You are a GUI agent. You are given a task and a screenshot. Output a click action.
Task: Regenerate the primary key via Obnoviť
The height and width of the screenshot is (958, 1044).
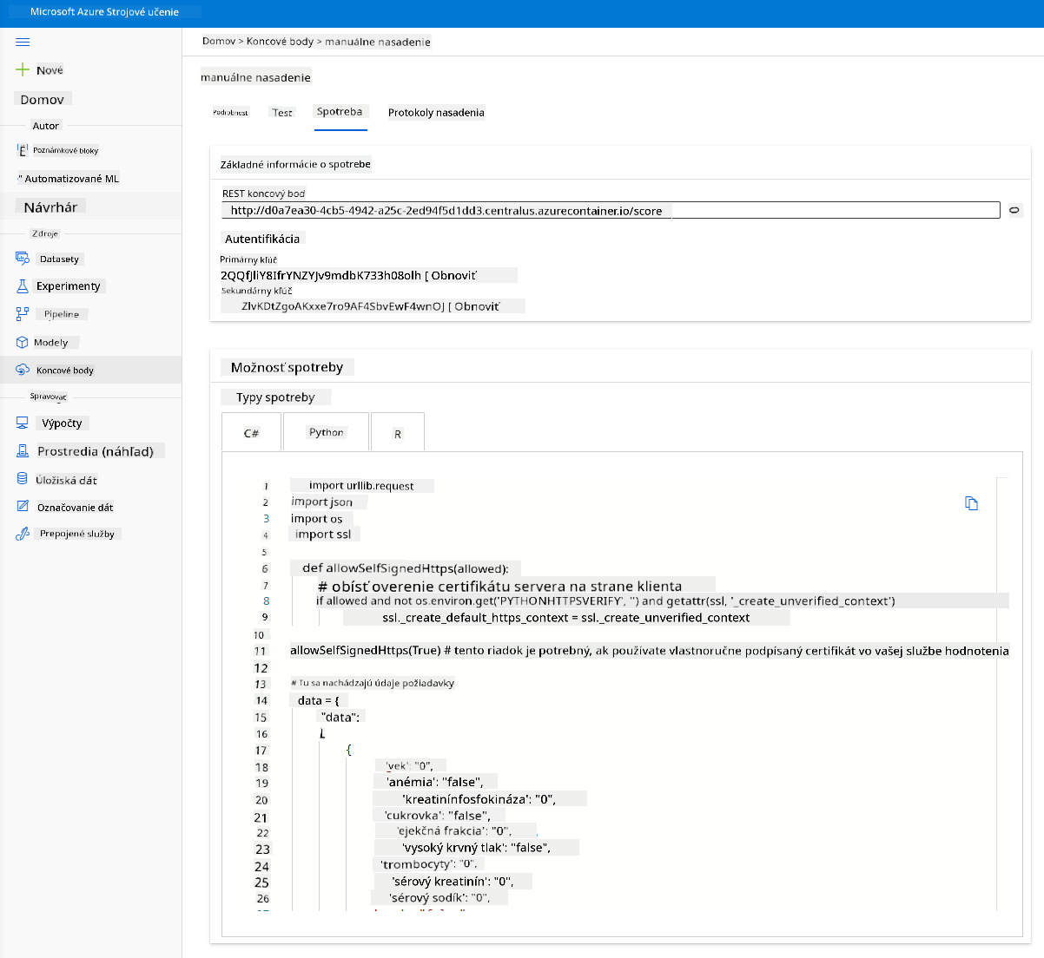[x=453, y=275]
